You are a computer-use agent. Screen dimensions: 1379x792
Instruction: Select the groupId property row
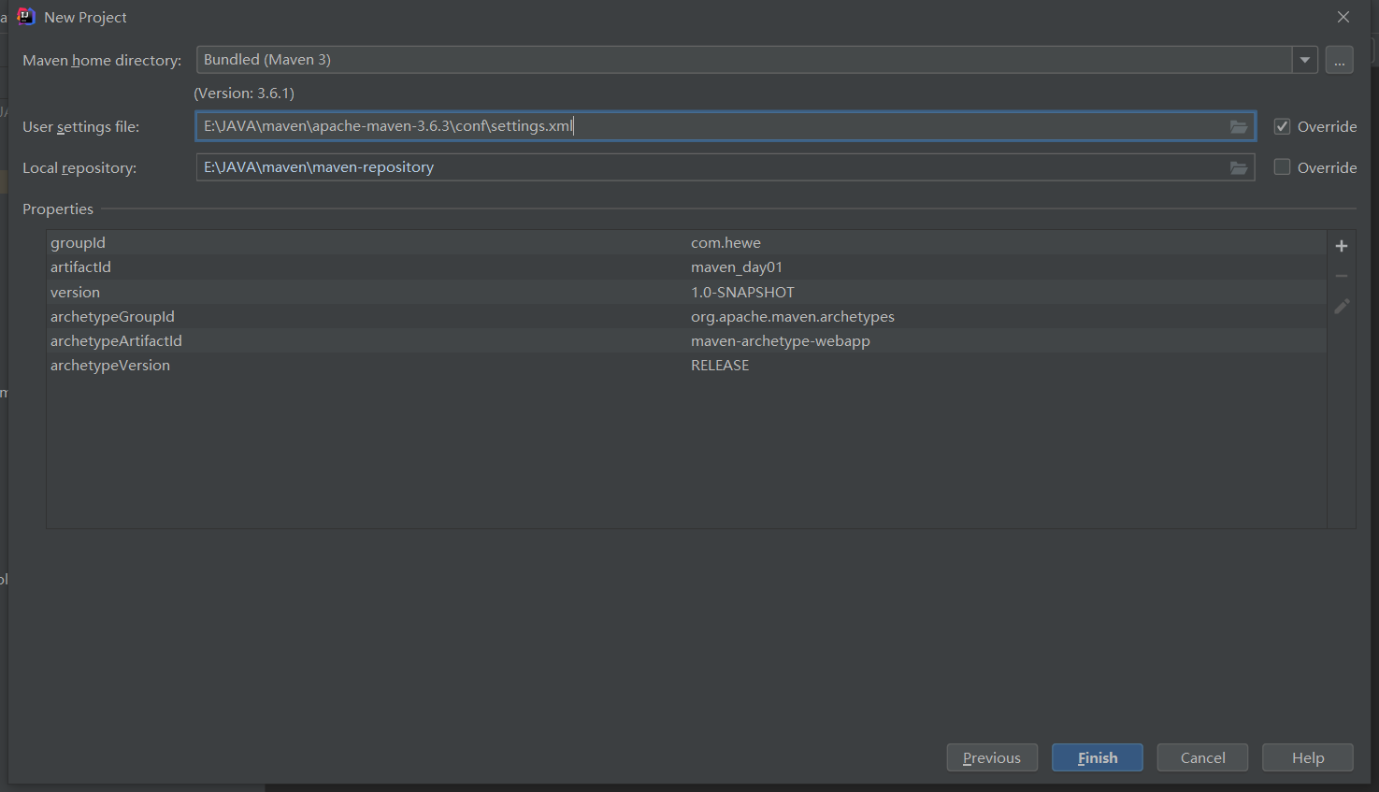pos(686,242)
